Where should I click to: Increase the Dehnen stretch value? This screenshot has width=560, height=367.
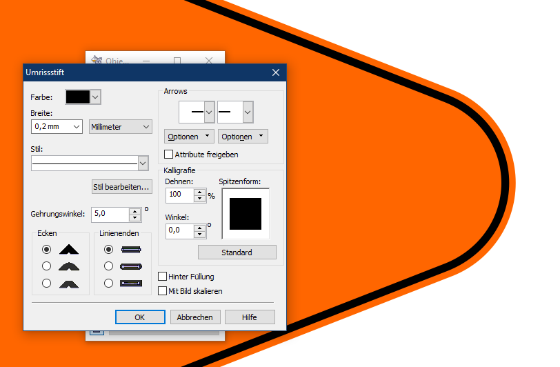(x=199, y=192)
